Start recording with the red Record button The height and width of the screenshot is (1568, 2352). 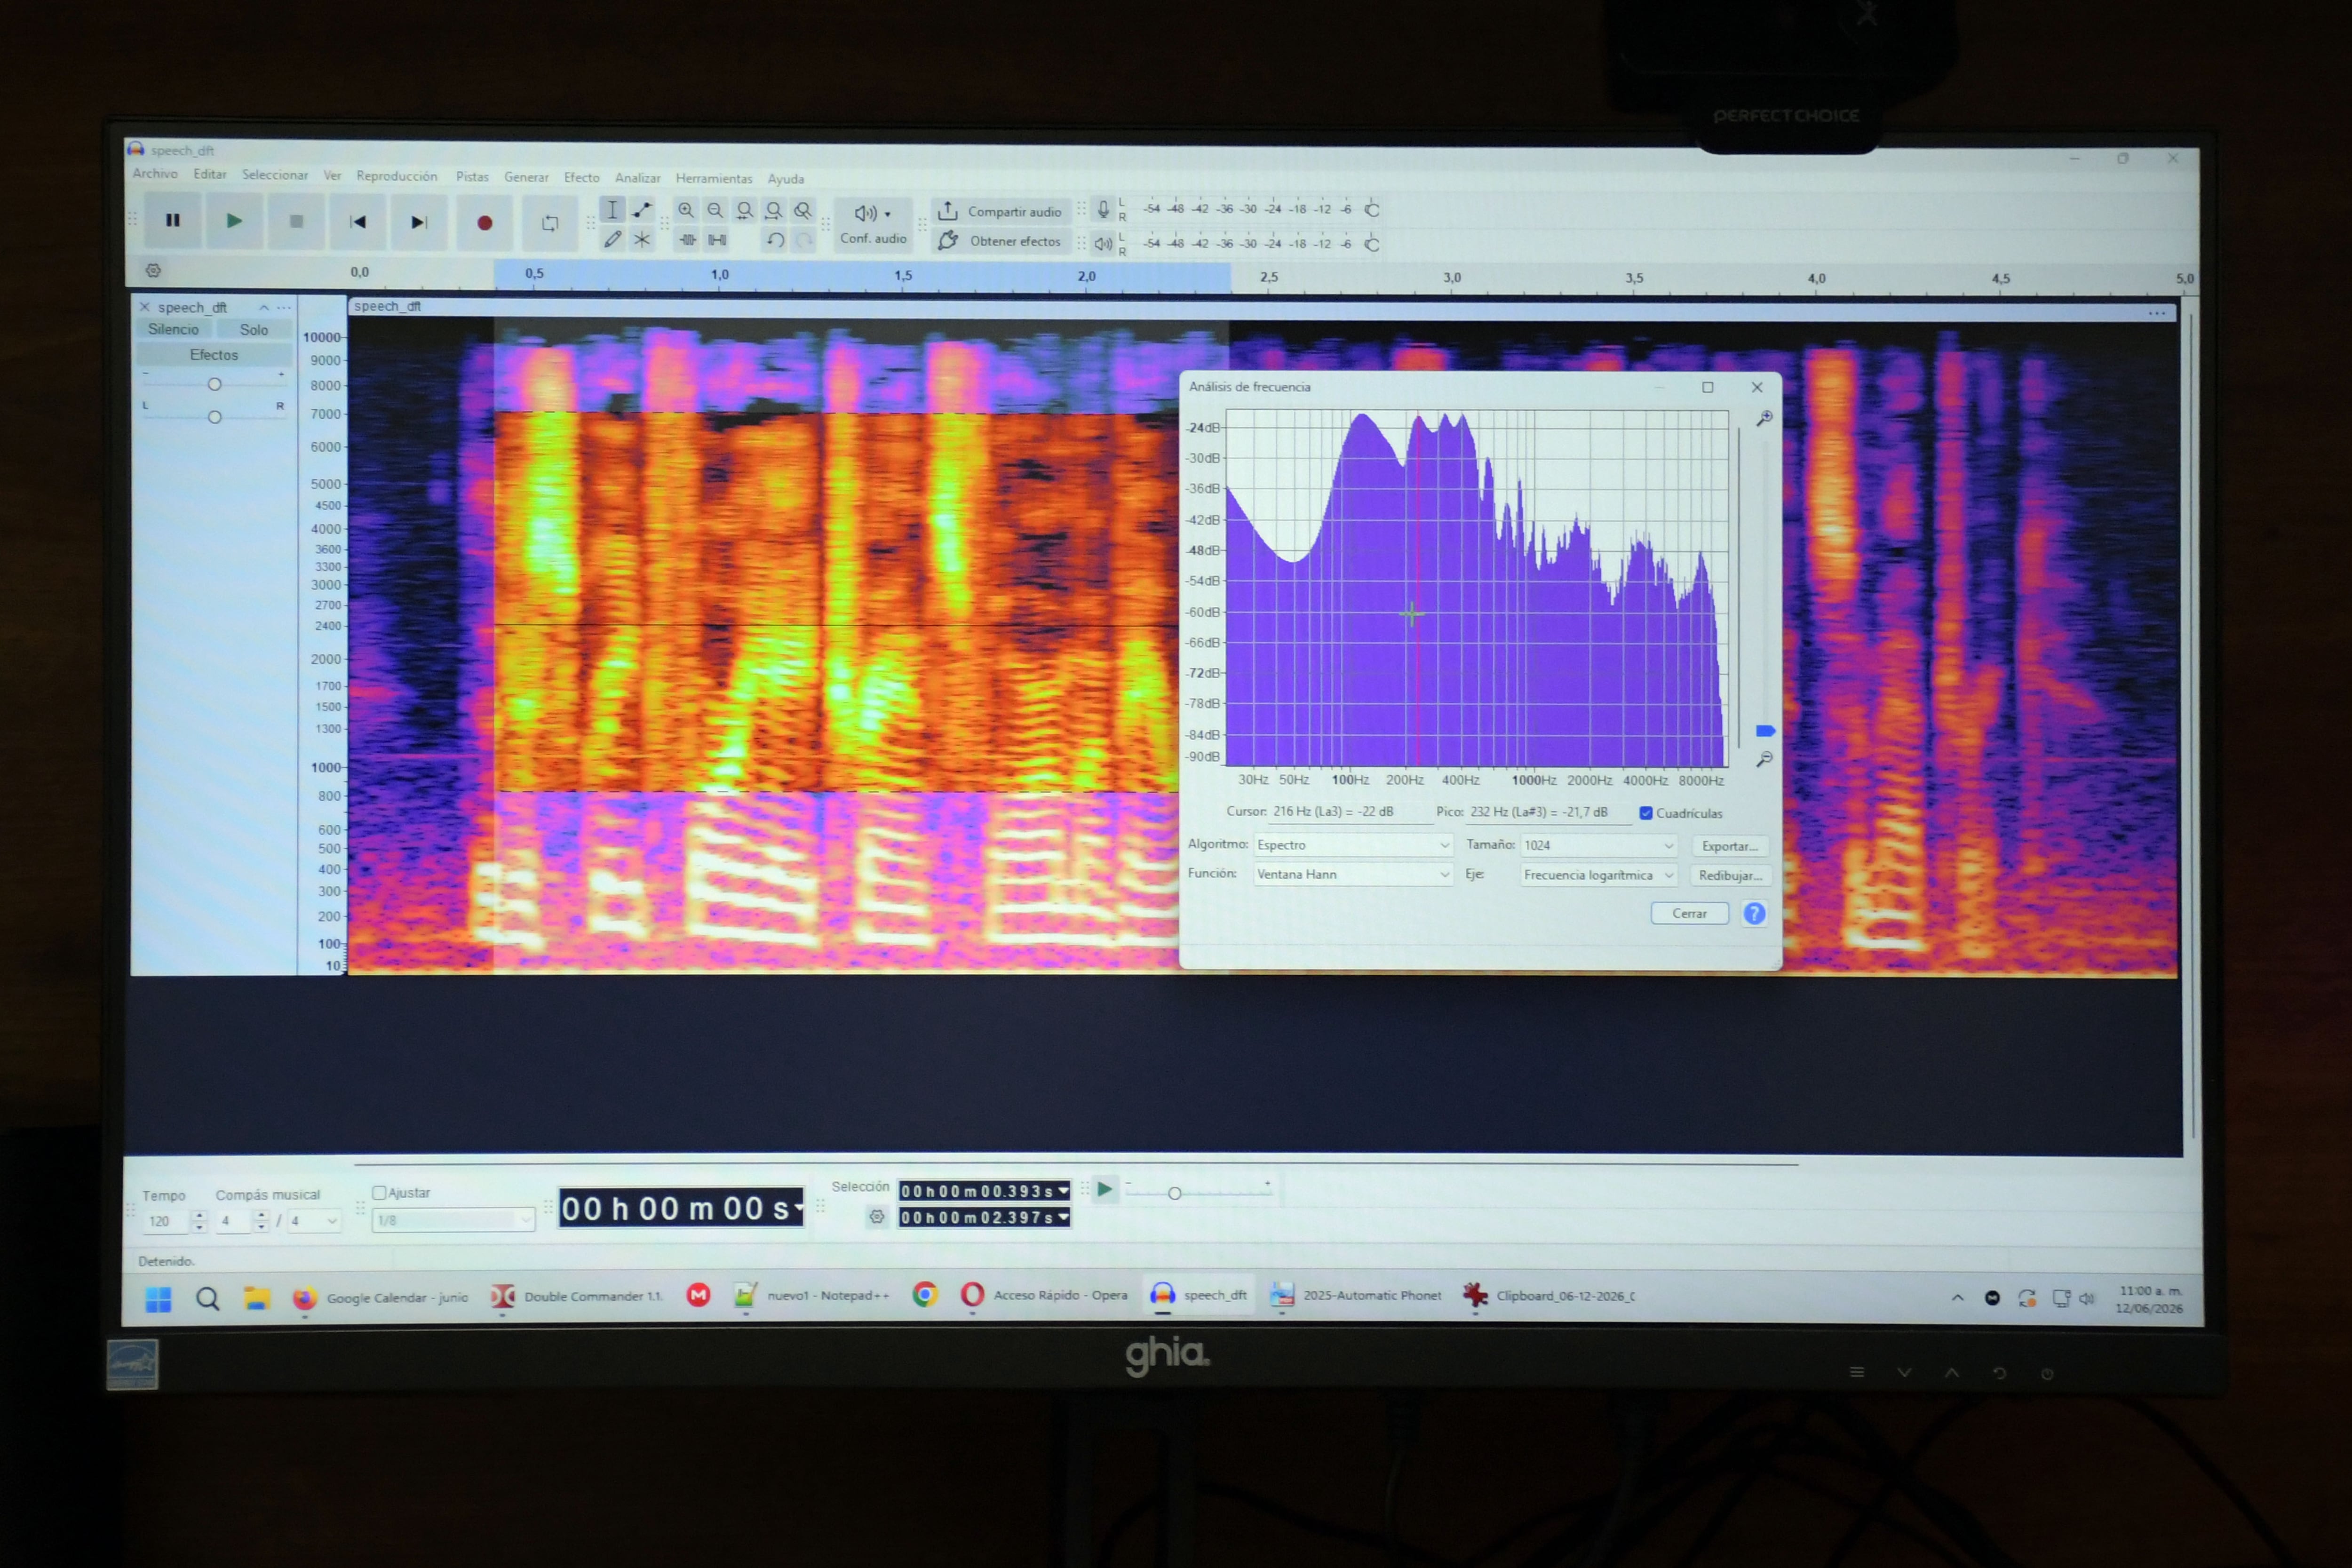[484, 223]
